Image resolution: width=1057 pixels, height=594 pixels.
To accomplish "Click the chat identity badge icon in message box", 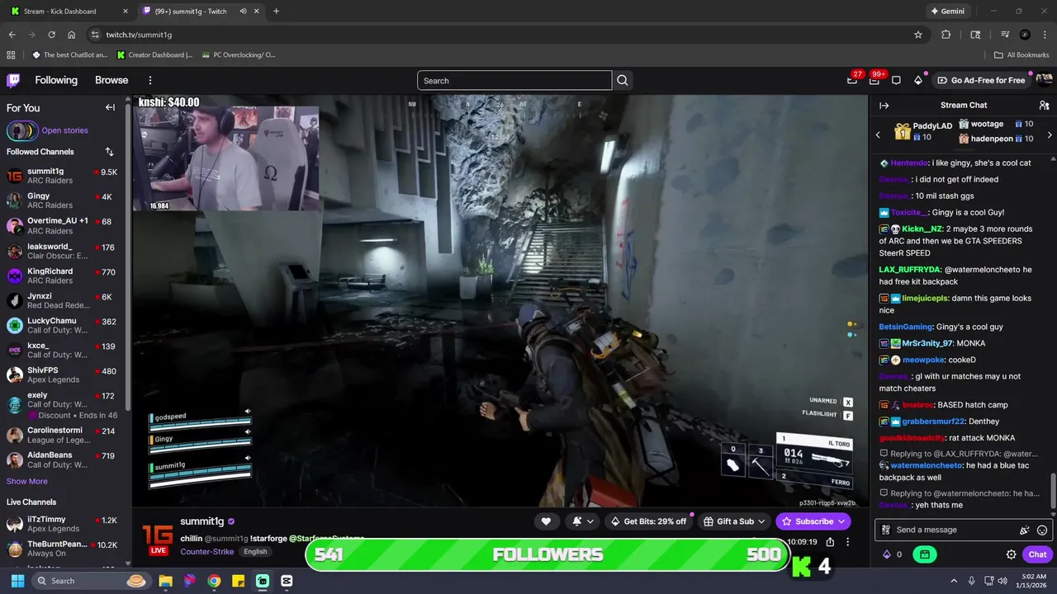I will pyautogui.click(x=886, y=530).
